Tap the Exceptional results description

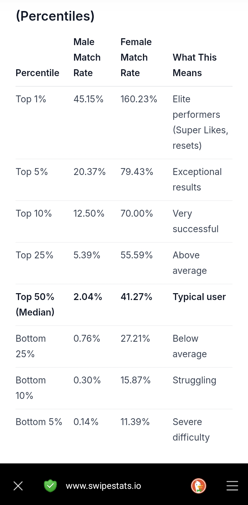tap(197, 179)
